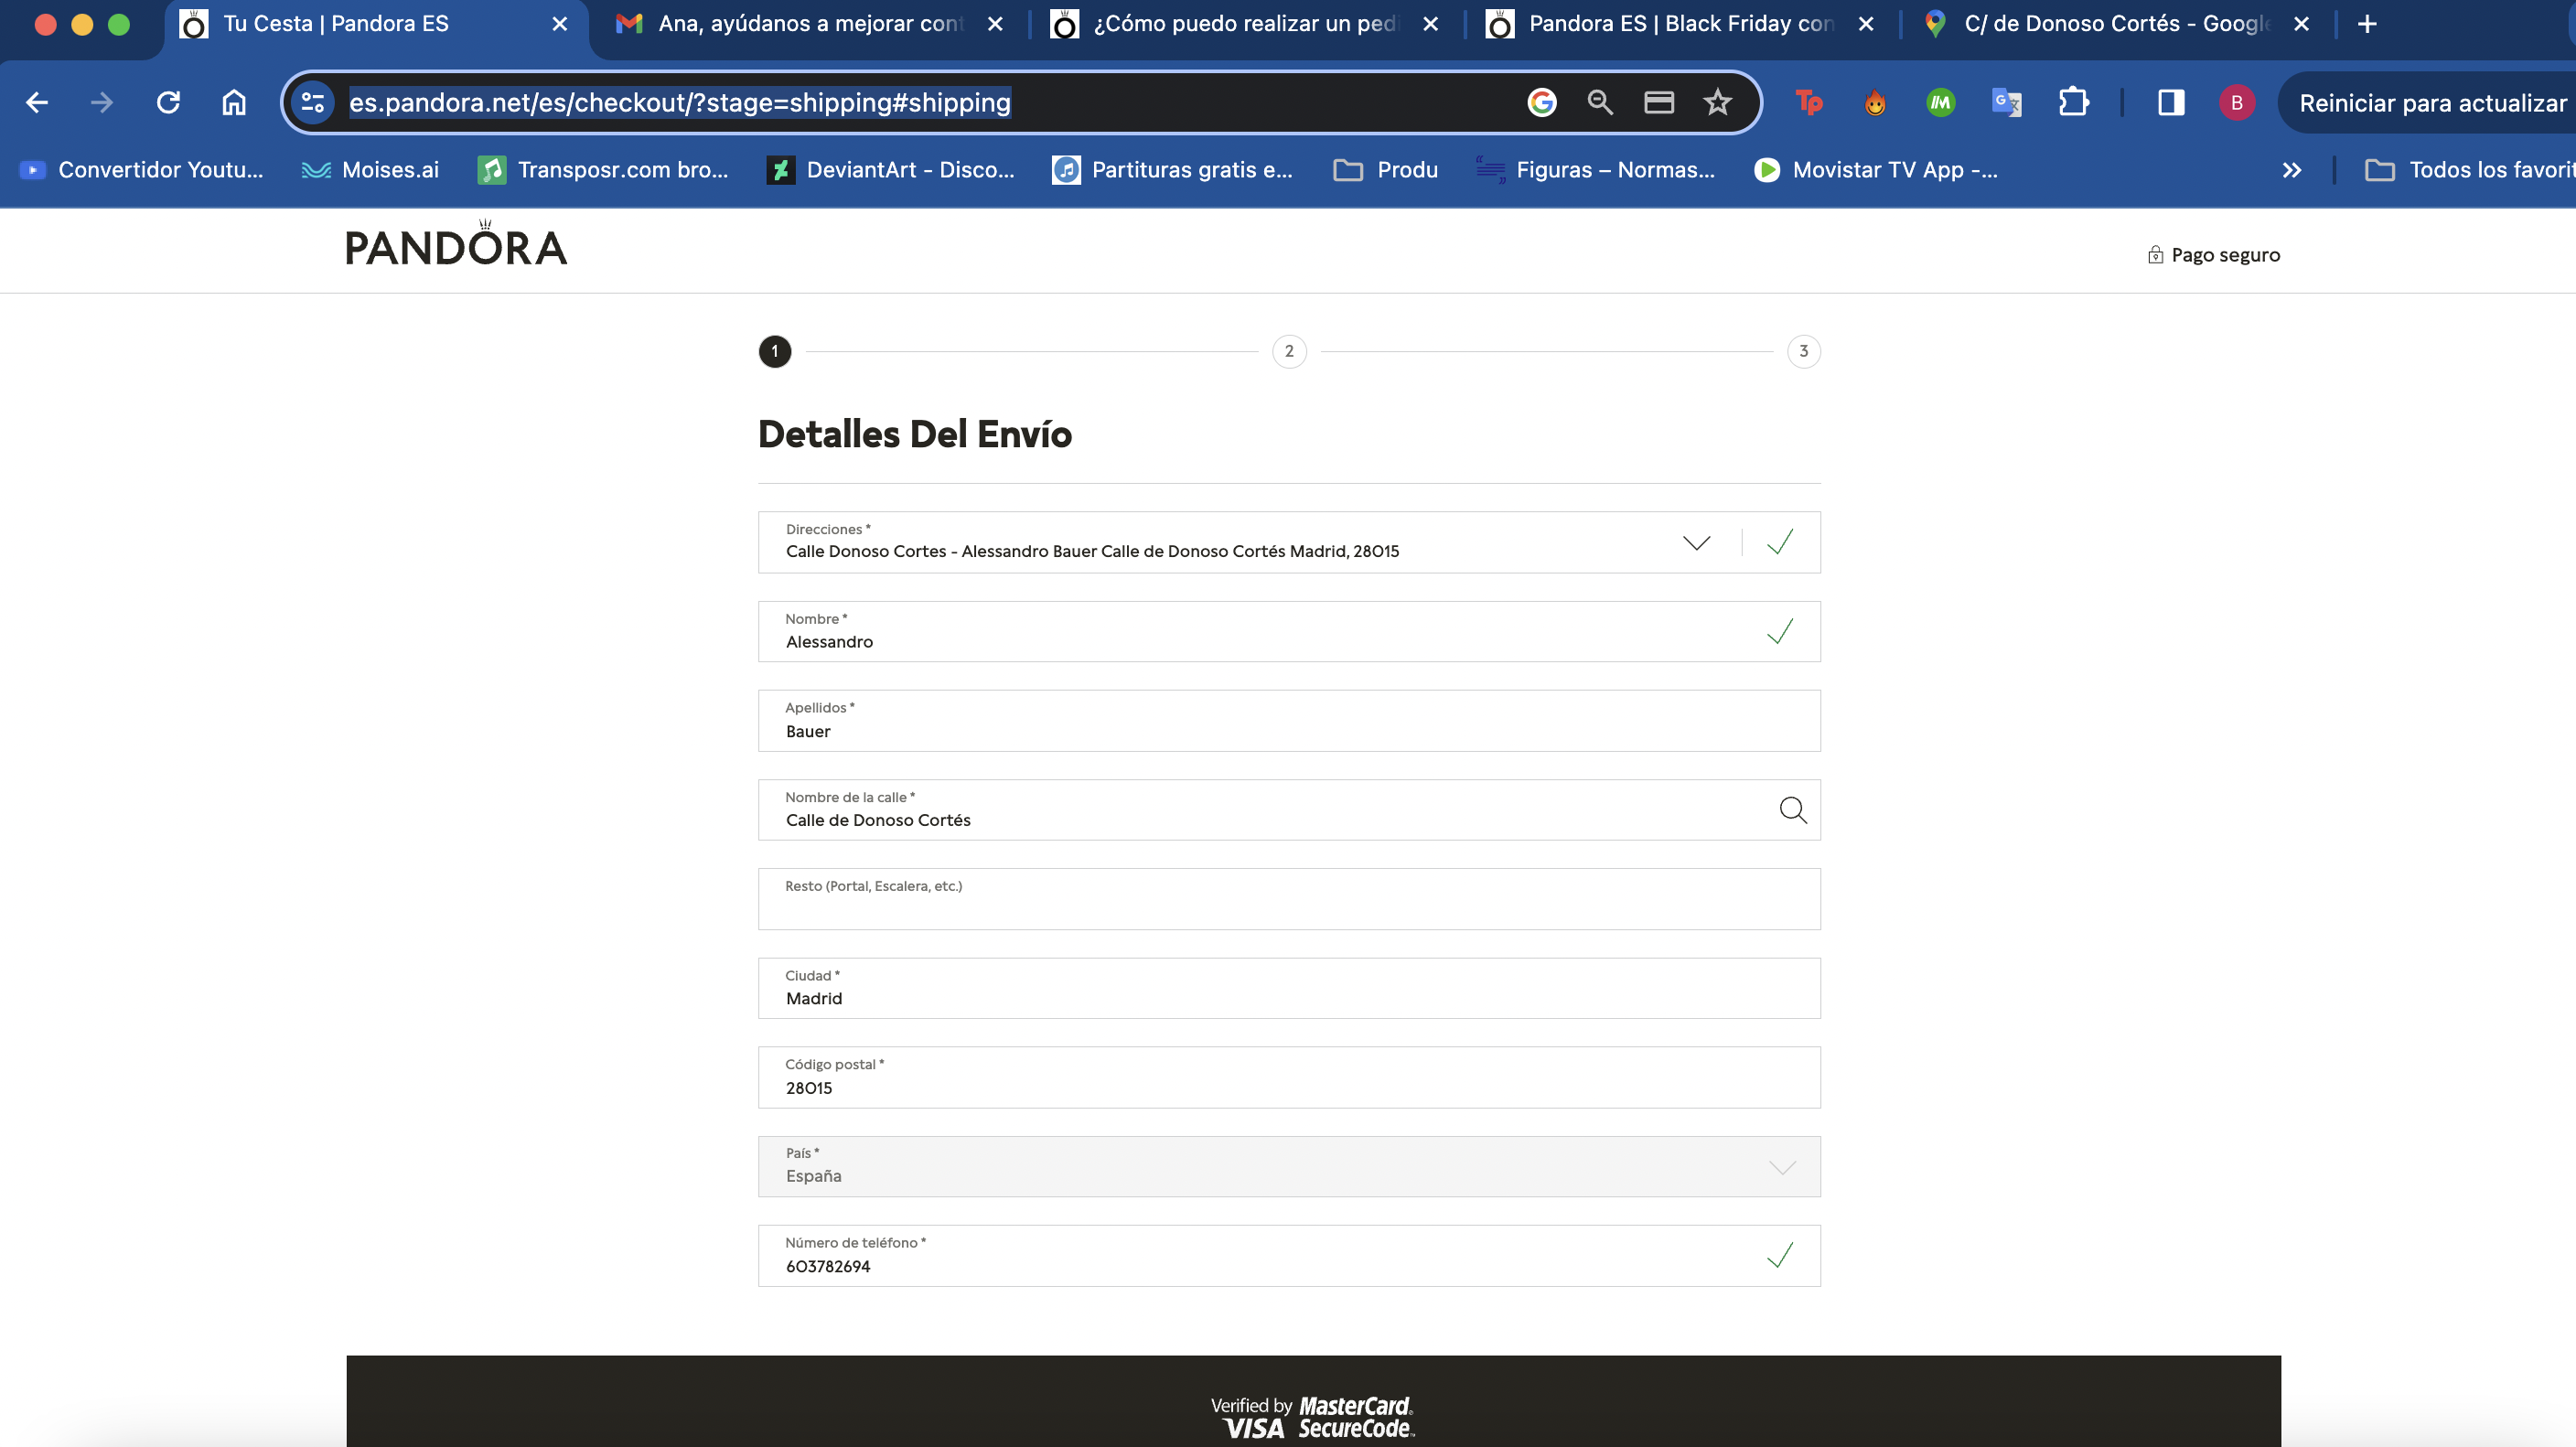Viewport: 2576px width, 1447px height.
Task: Open saved payment methods card icon
Action: [x=1659, y=102]
